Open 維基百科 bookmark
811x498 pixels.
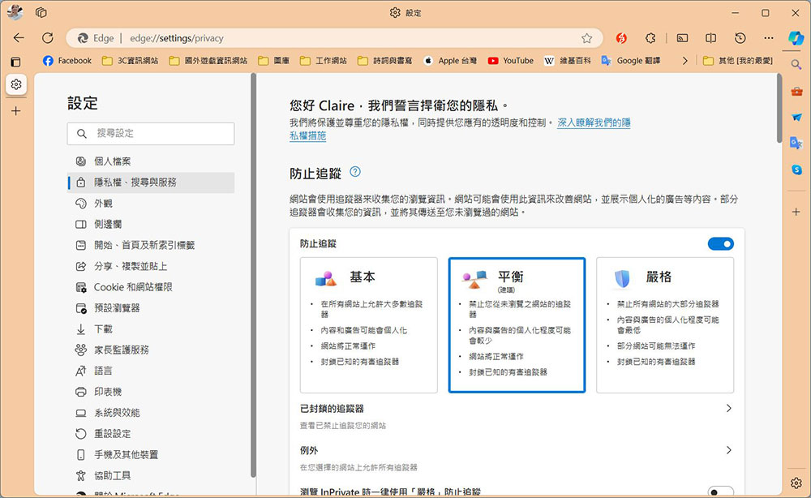point(568,61)
